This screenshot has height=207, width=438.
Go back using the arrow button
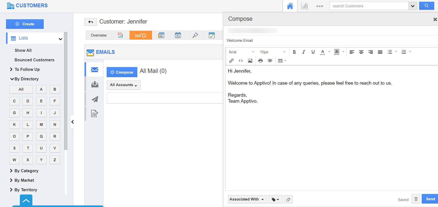coord(91,22)
